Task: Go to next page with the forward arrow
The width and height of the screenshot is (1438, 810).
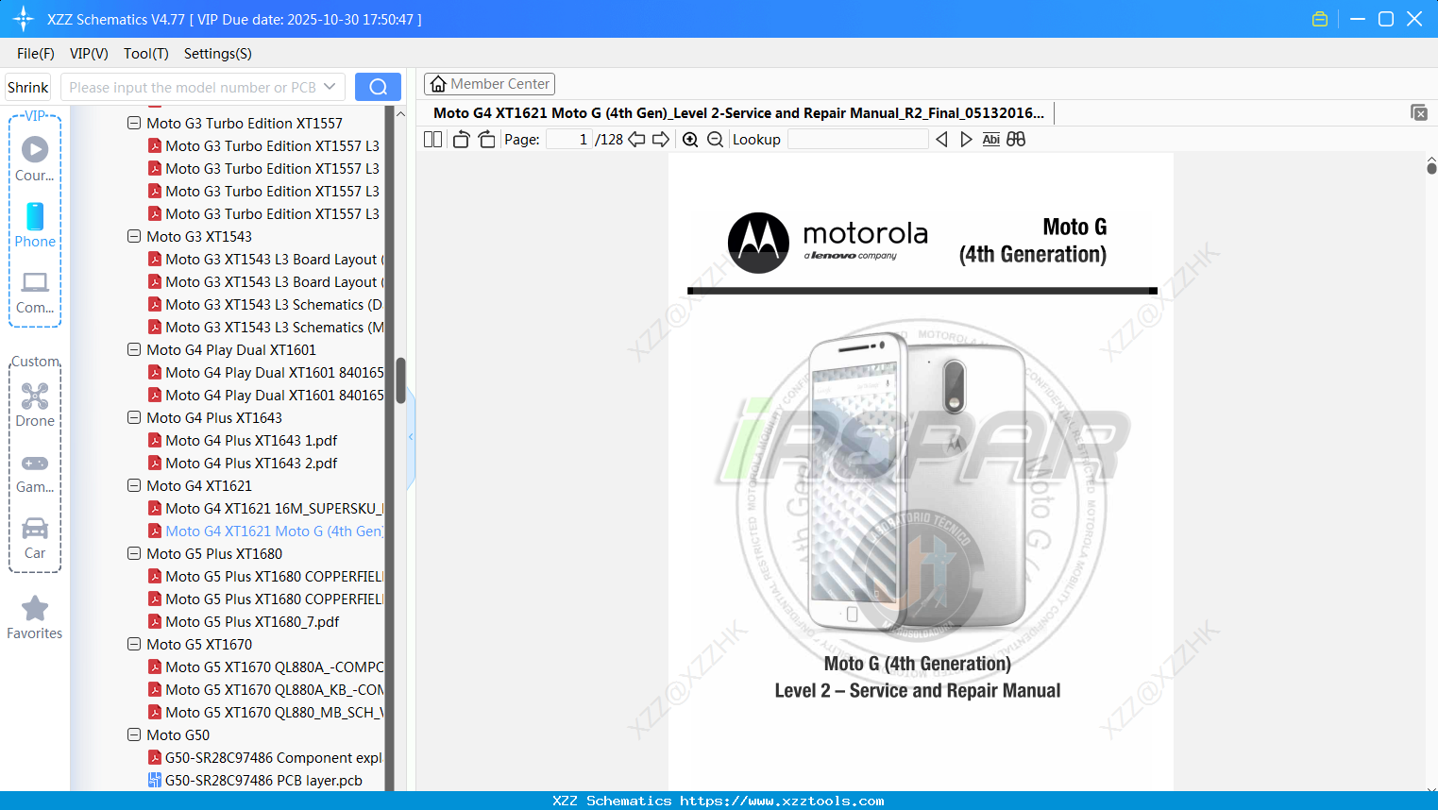Action: click(x=660, y=138)
